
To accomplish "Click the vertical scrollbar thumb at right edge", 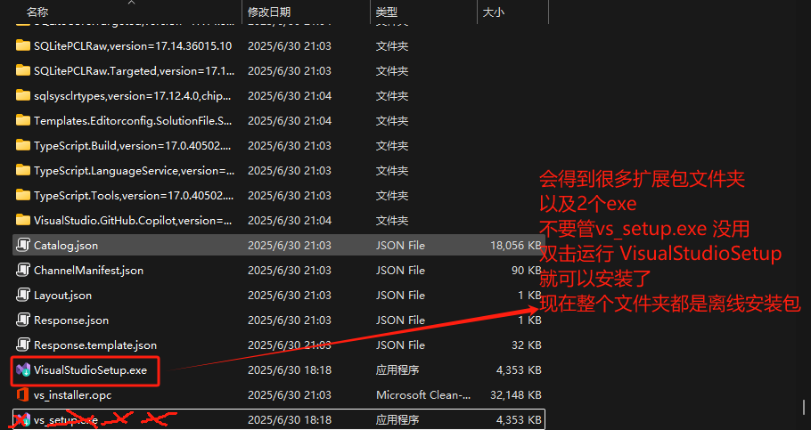I will (804, 407).
